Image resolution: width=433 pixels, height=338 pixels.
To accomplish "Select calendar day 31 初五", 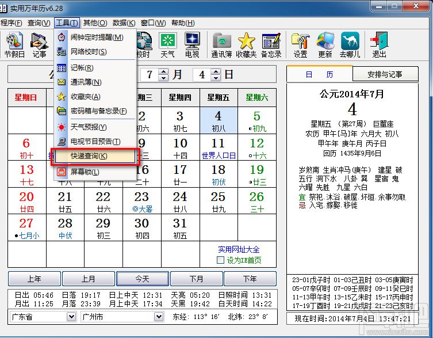I will [181, 227].
